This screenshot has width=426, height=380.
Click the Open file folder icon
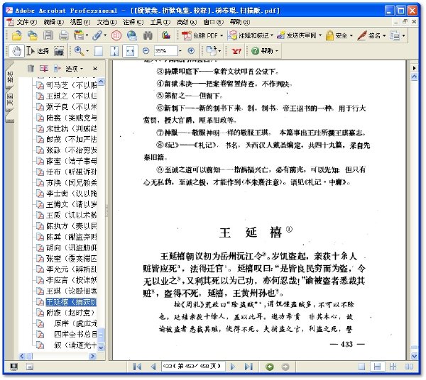click(x=16, y=35)
